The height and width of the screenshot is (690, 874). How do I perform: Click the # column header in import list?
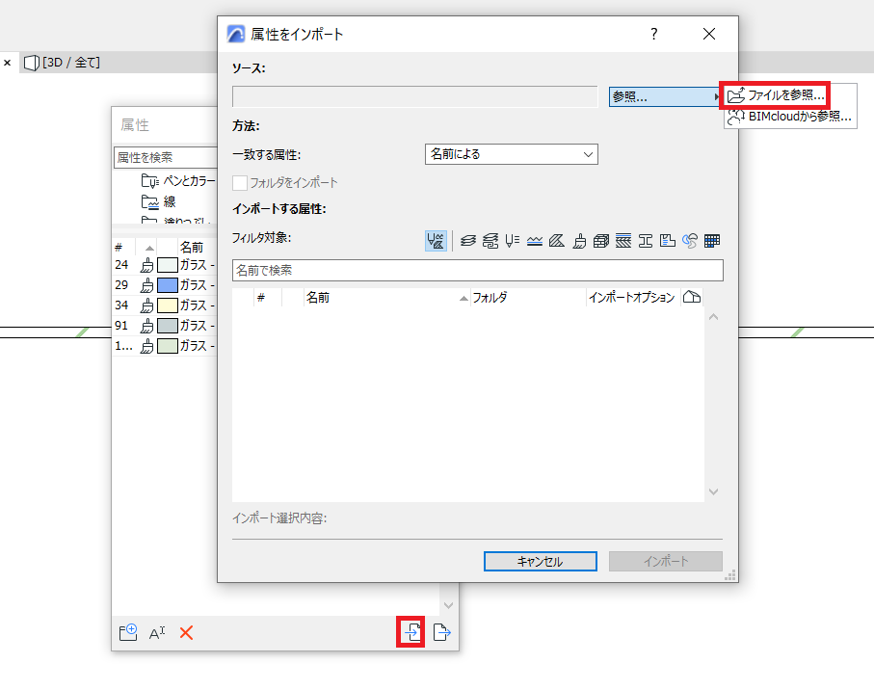pos(268,297)
